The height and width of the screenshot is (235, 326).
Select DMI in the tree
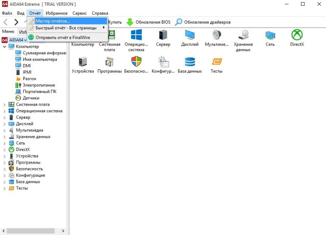point(26,66)
